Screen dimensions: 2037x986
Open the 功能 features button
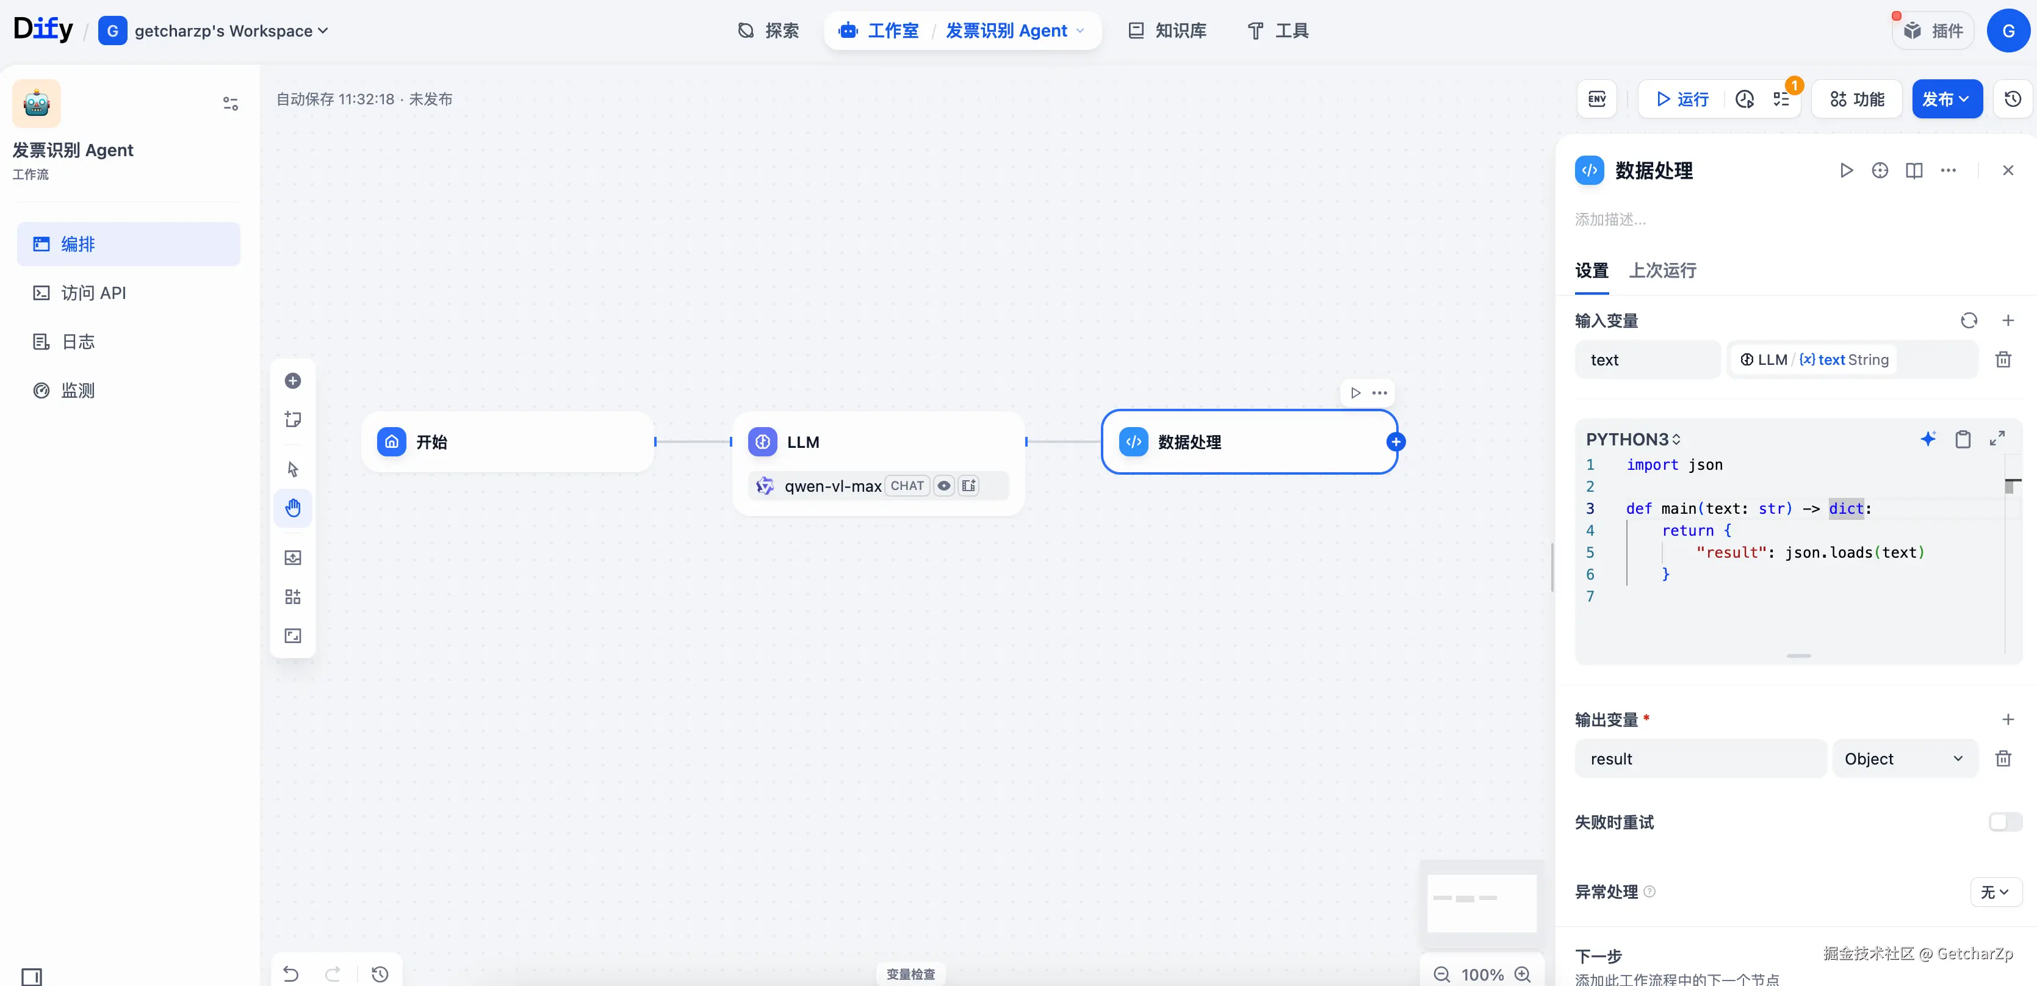[1857, 99]
